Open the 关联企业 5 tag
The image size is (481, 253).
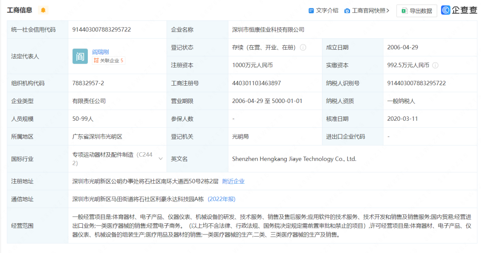[108, 61]
